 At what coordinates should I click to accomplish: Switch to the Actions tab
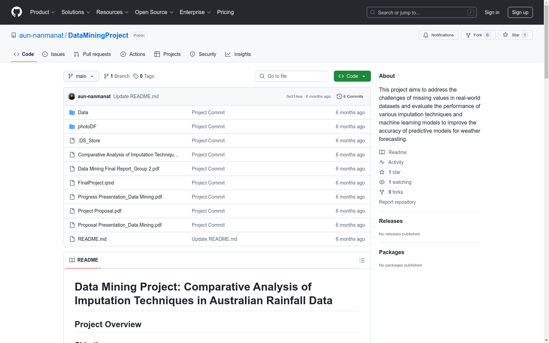[133, 54]
